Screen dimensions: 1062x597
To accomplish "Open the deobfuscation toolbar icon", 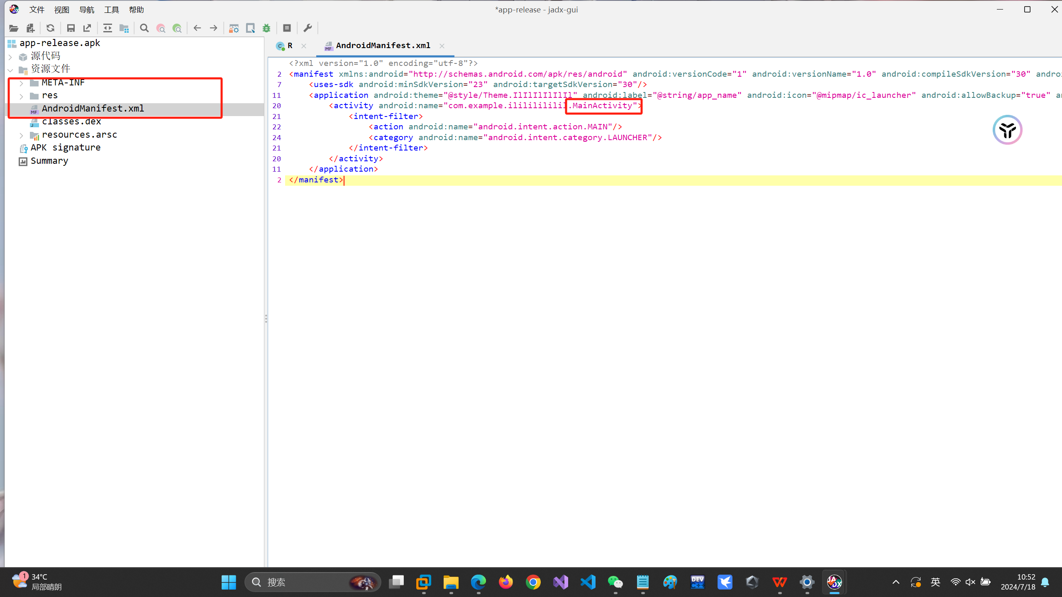I will coord(234,28).
